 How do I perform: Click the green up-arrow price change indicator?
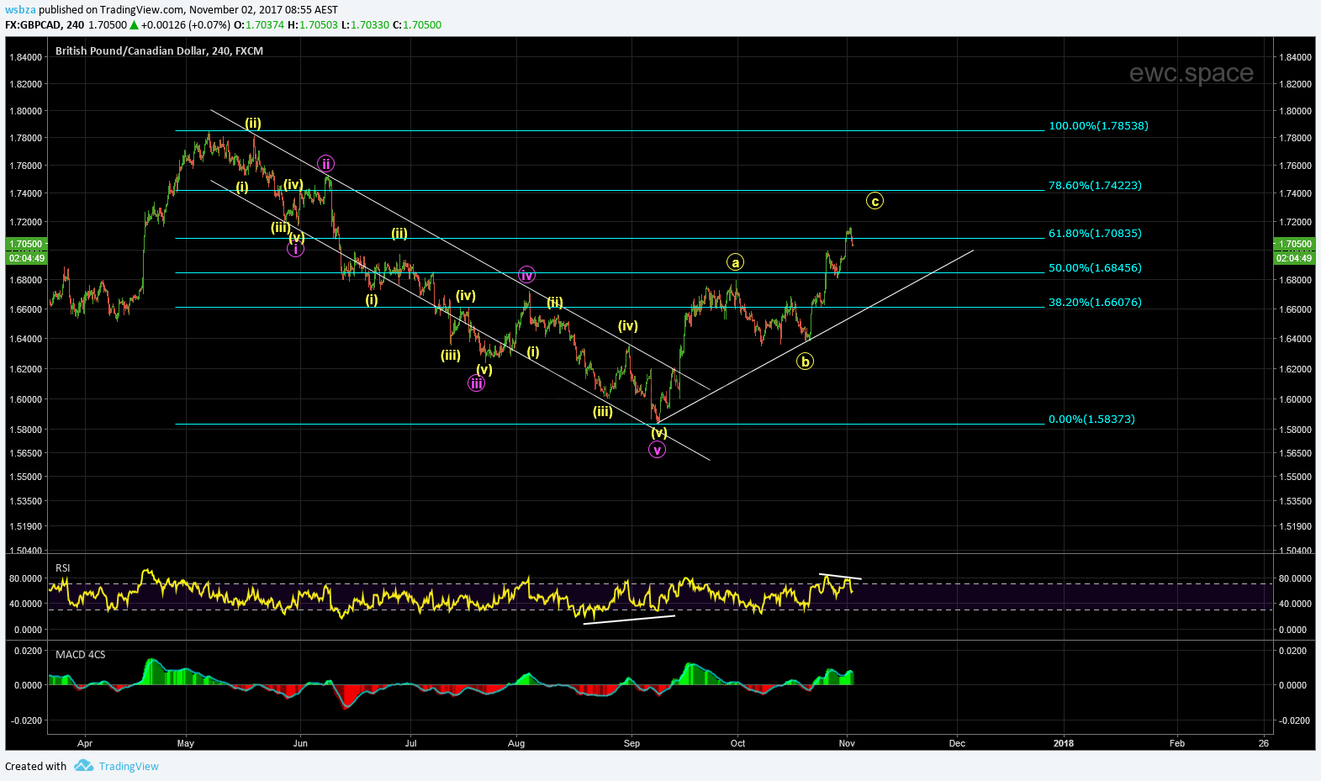[134, 25]
